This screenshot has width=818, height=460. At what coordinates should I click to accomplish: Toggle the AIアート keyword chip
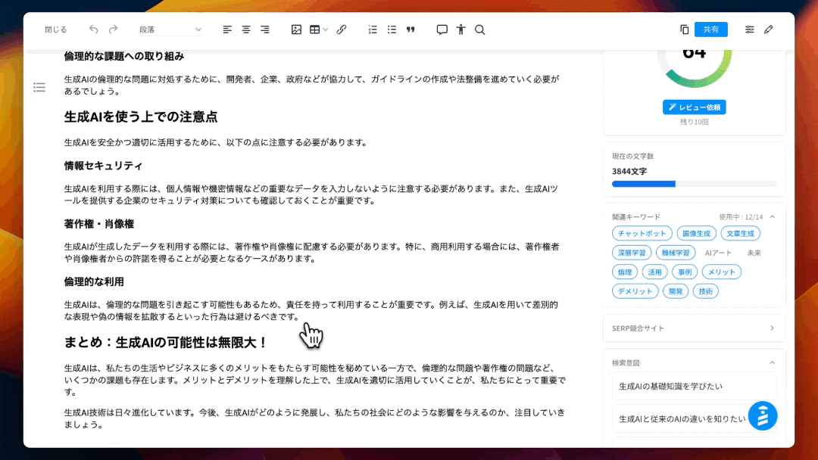pyautogui.click(x=718, y=253)
